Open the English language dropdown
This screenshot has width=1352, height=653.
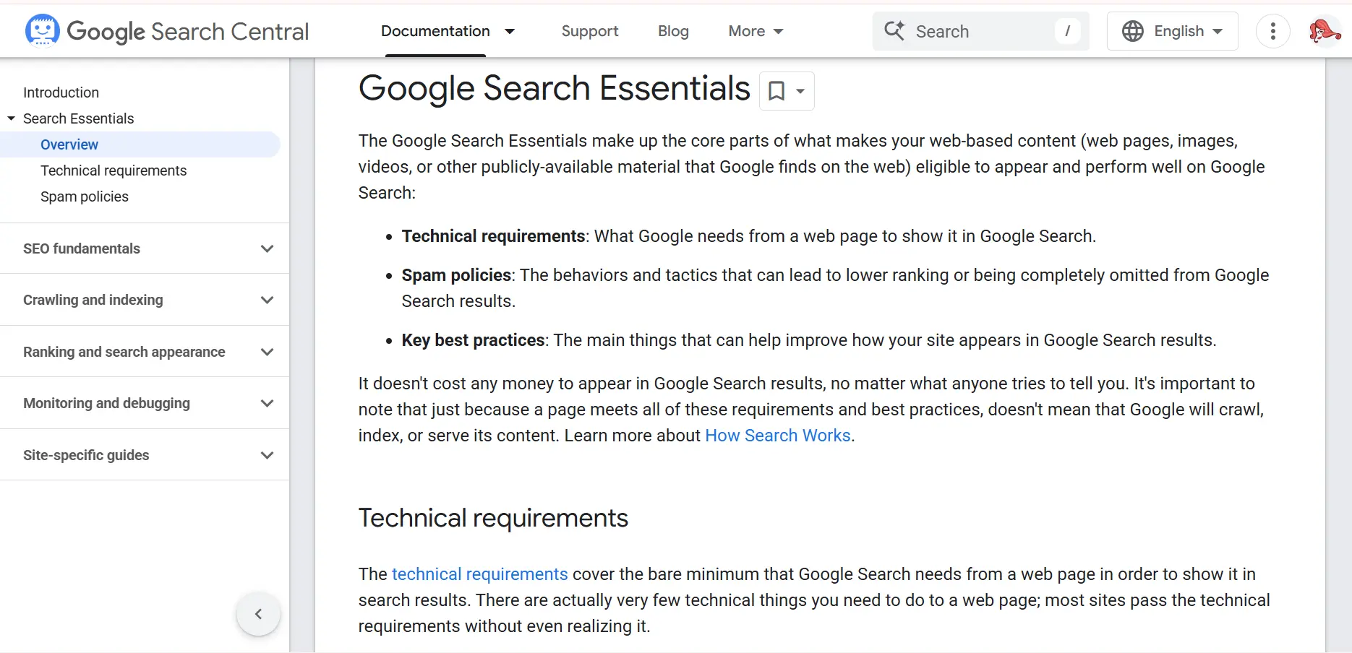tap(1172, 31)
